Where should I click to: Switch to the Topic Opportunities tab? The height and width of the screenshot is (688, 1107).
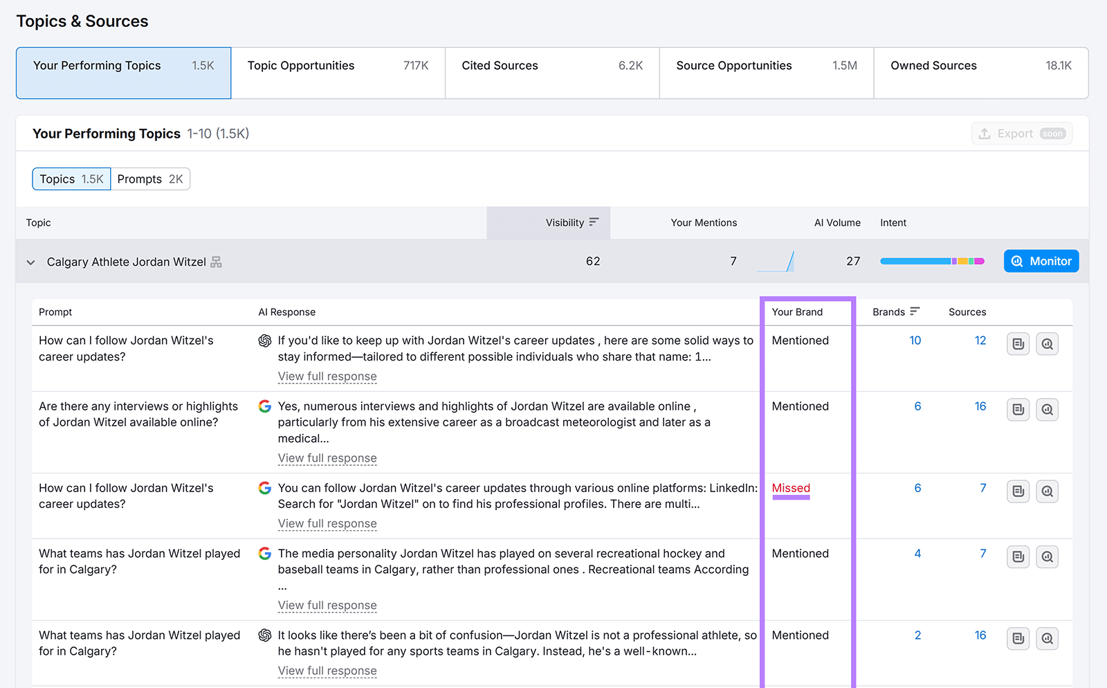(301, 65)
